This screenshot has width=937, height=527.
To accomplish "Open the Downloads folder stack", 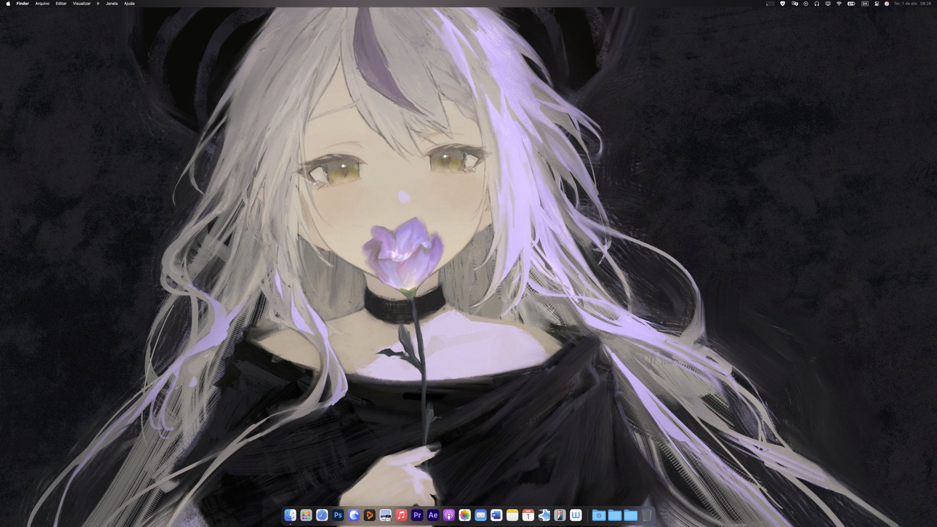I will pos(599,515).
